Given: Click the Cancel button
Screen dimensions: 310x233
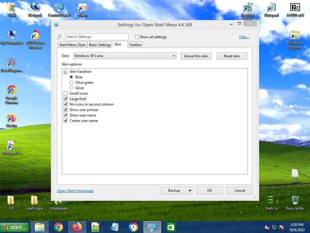Looking at the screenshot, I should [x=240, y=191].
